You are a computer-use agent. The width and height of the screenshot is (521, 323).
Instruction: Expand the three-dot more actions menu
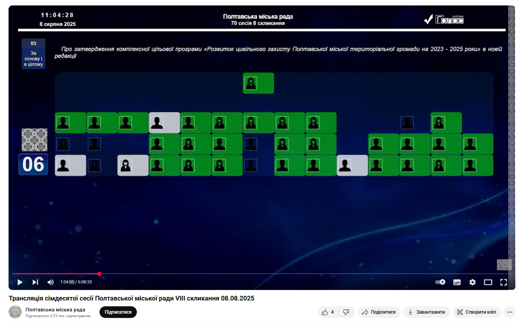pyautogui.click(x=509, y=312)
